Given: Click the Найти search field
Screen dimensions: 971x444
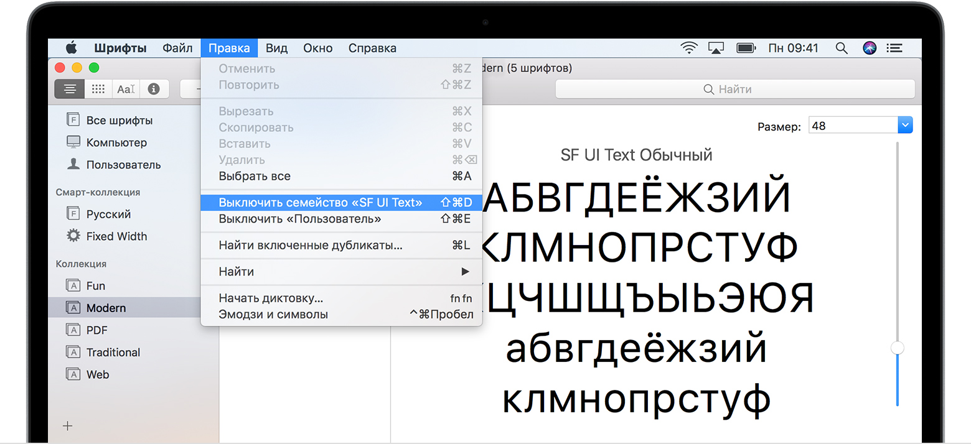Looking at the screenshot, I should pyautogui.click(x=735, y=89).
